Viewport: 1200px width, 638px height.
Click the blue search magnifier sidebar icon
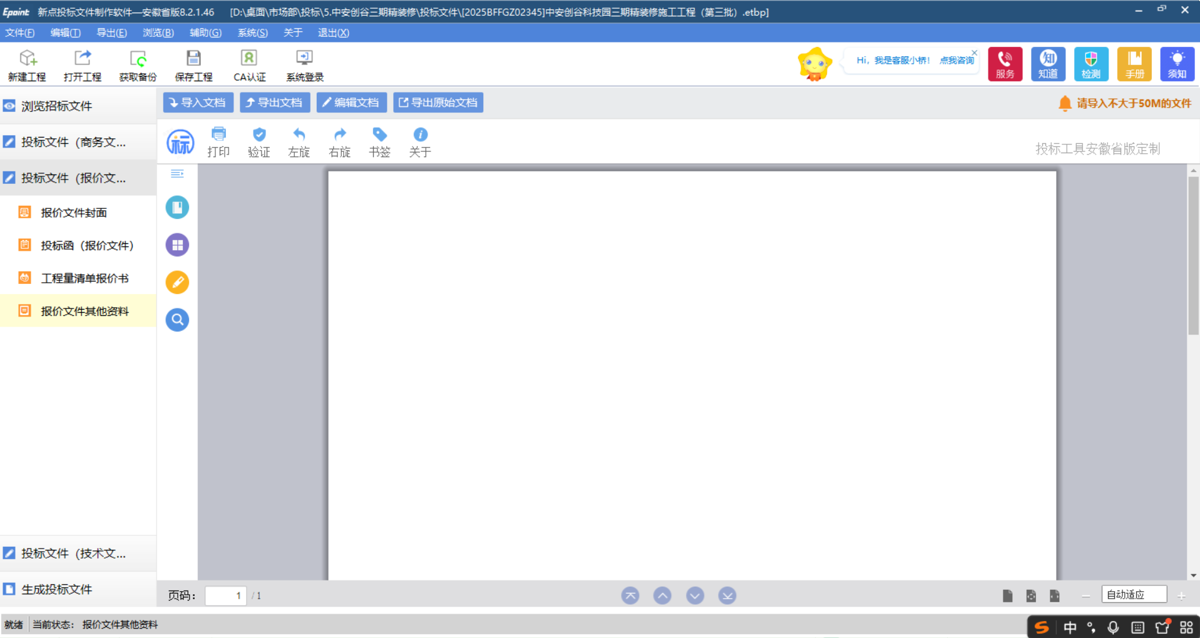click(x=177, y=320)
